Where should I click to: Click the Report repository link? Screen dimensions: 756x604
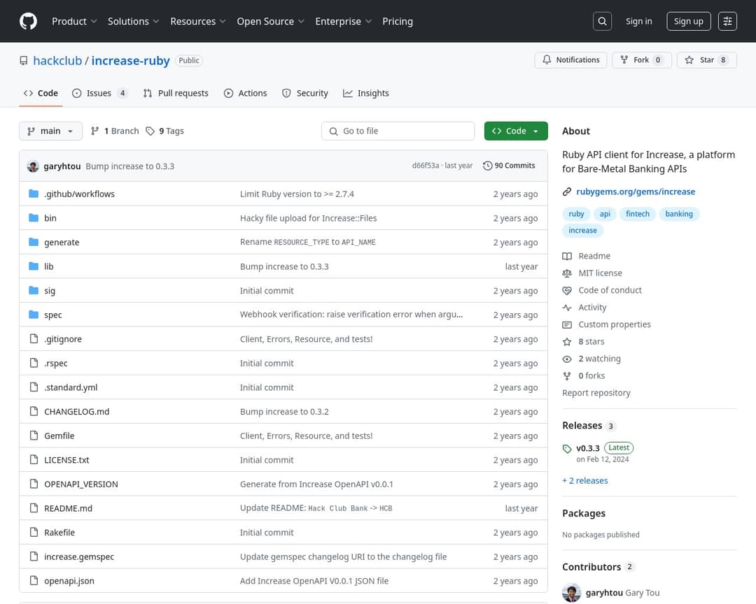tap(596, 393)
